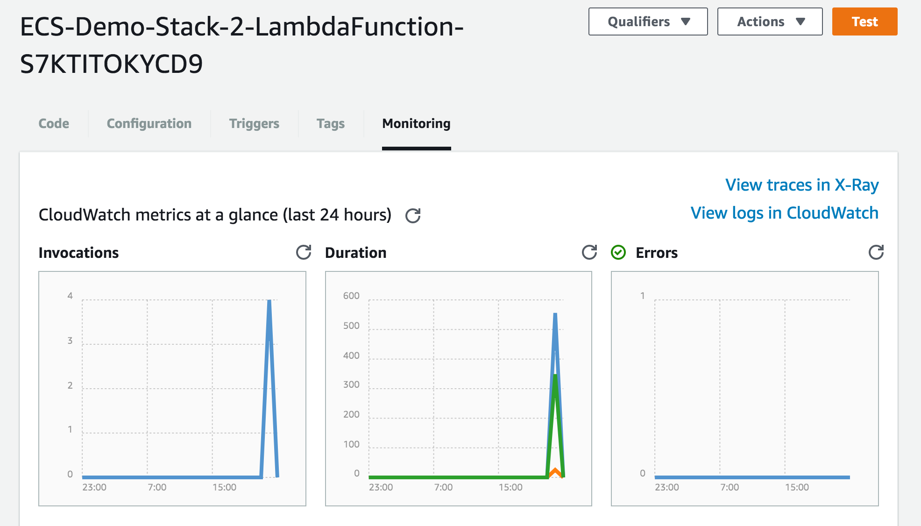Open the Configuration tab
Screen dimensions: 921x526
tap(149, 123)
